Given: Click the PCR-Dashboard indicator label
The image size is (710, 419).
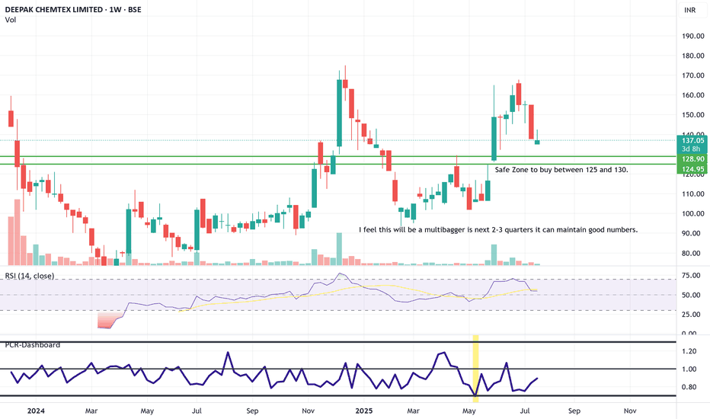Looking at the screenshot, I should 33,344.
